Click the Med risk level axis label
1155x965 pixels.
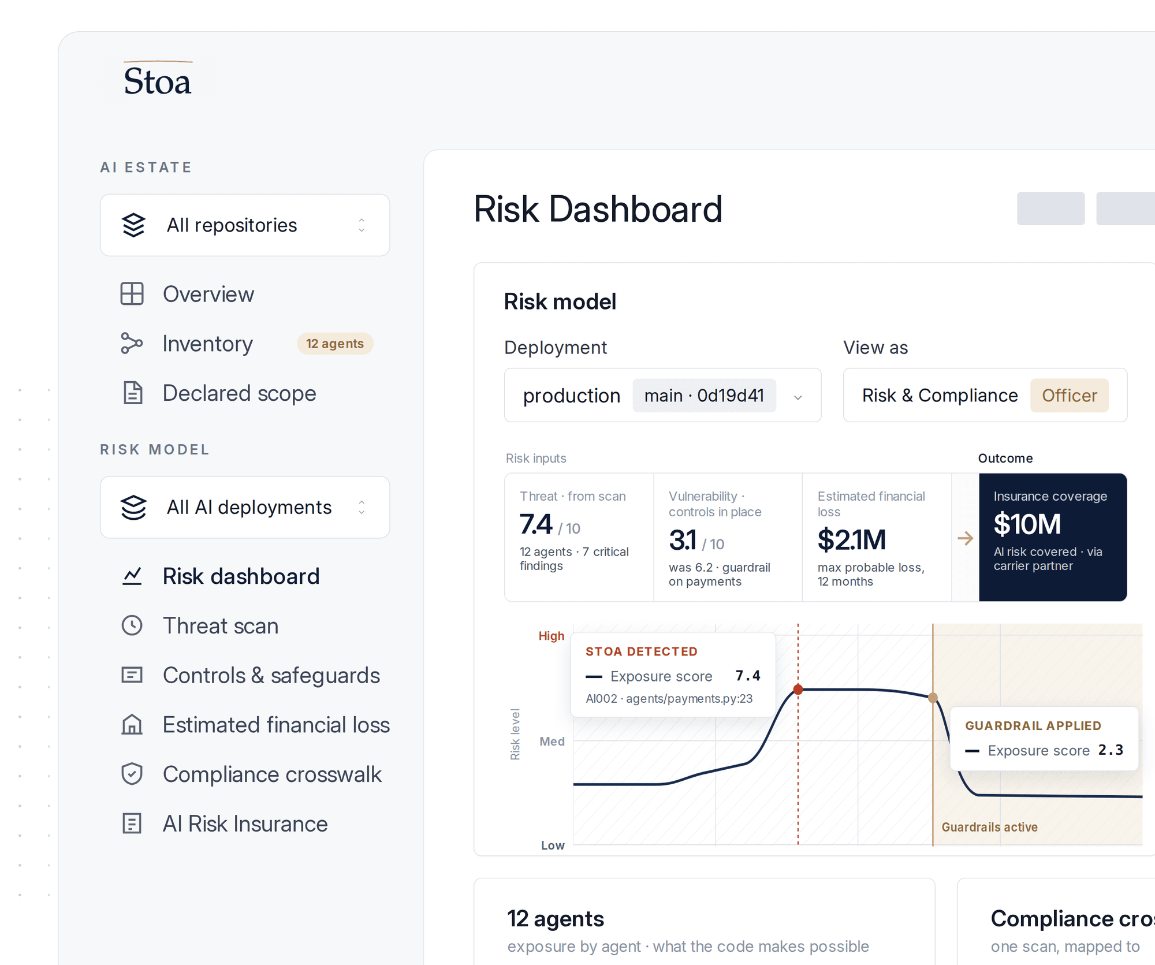point(552,741)
